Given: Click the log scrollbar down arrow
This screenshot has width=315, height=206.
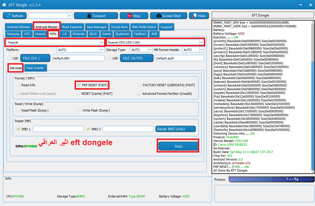Looking at the screenshot, I should point(313,172).
